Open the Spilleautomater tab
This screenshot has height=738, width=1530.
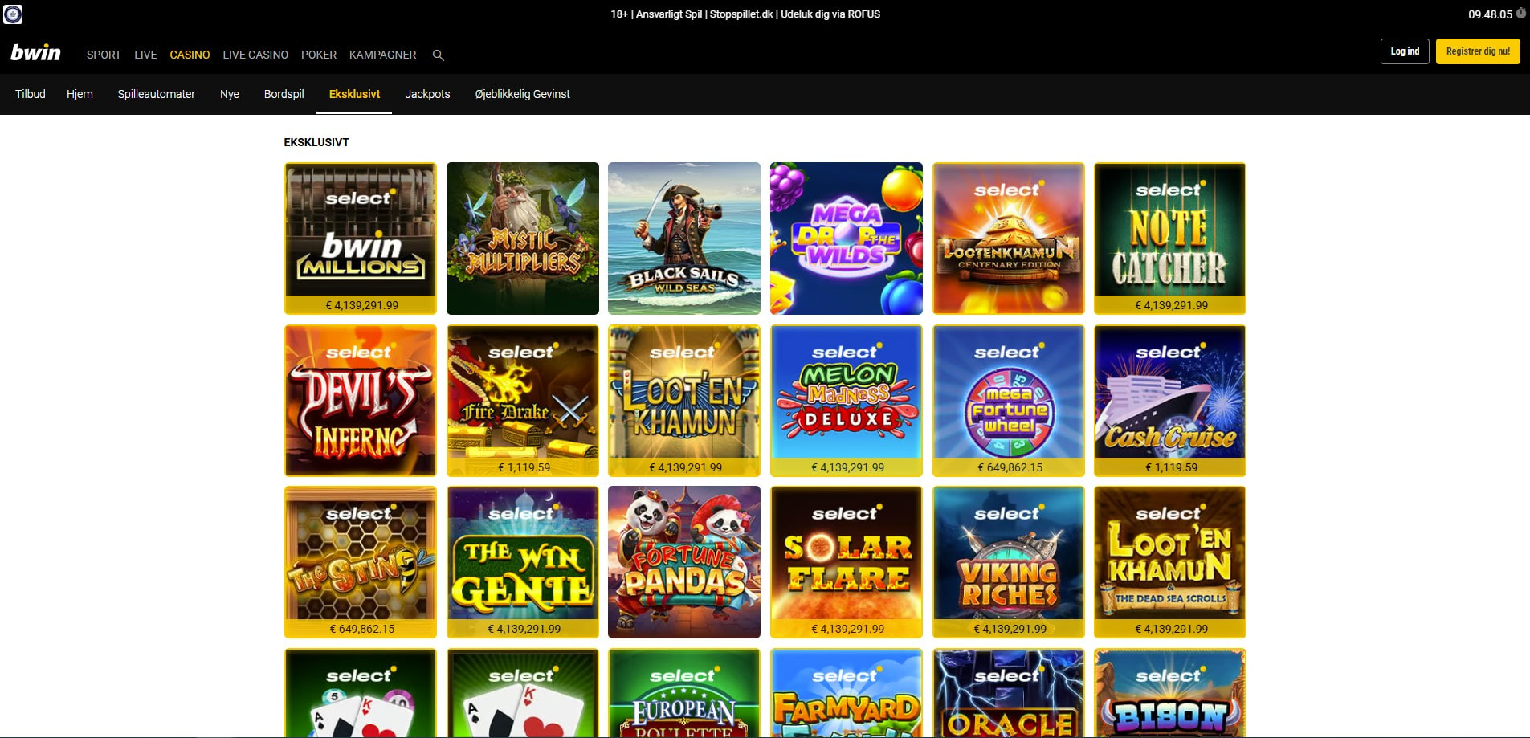point(157,94)
